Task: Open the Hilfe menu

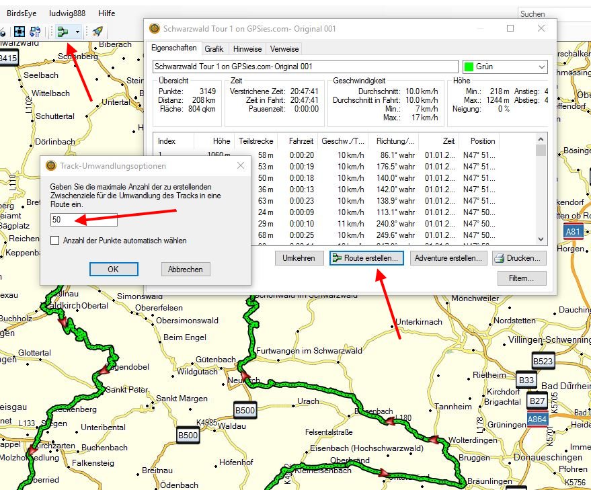Action: click(106, 13)
